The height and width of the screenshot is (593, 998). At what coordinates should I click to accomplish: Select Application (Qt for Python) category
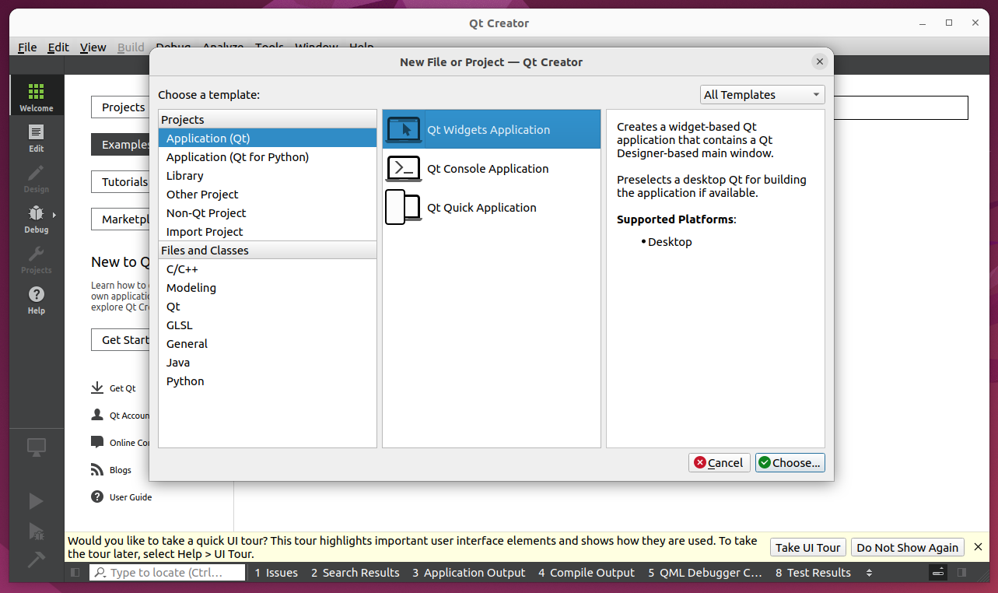click(267, 156)
